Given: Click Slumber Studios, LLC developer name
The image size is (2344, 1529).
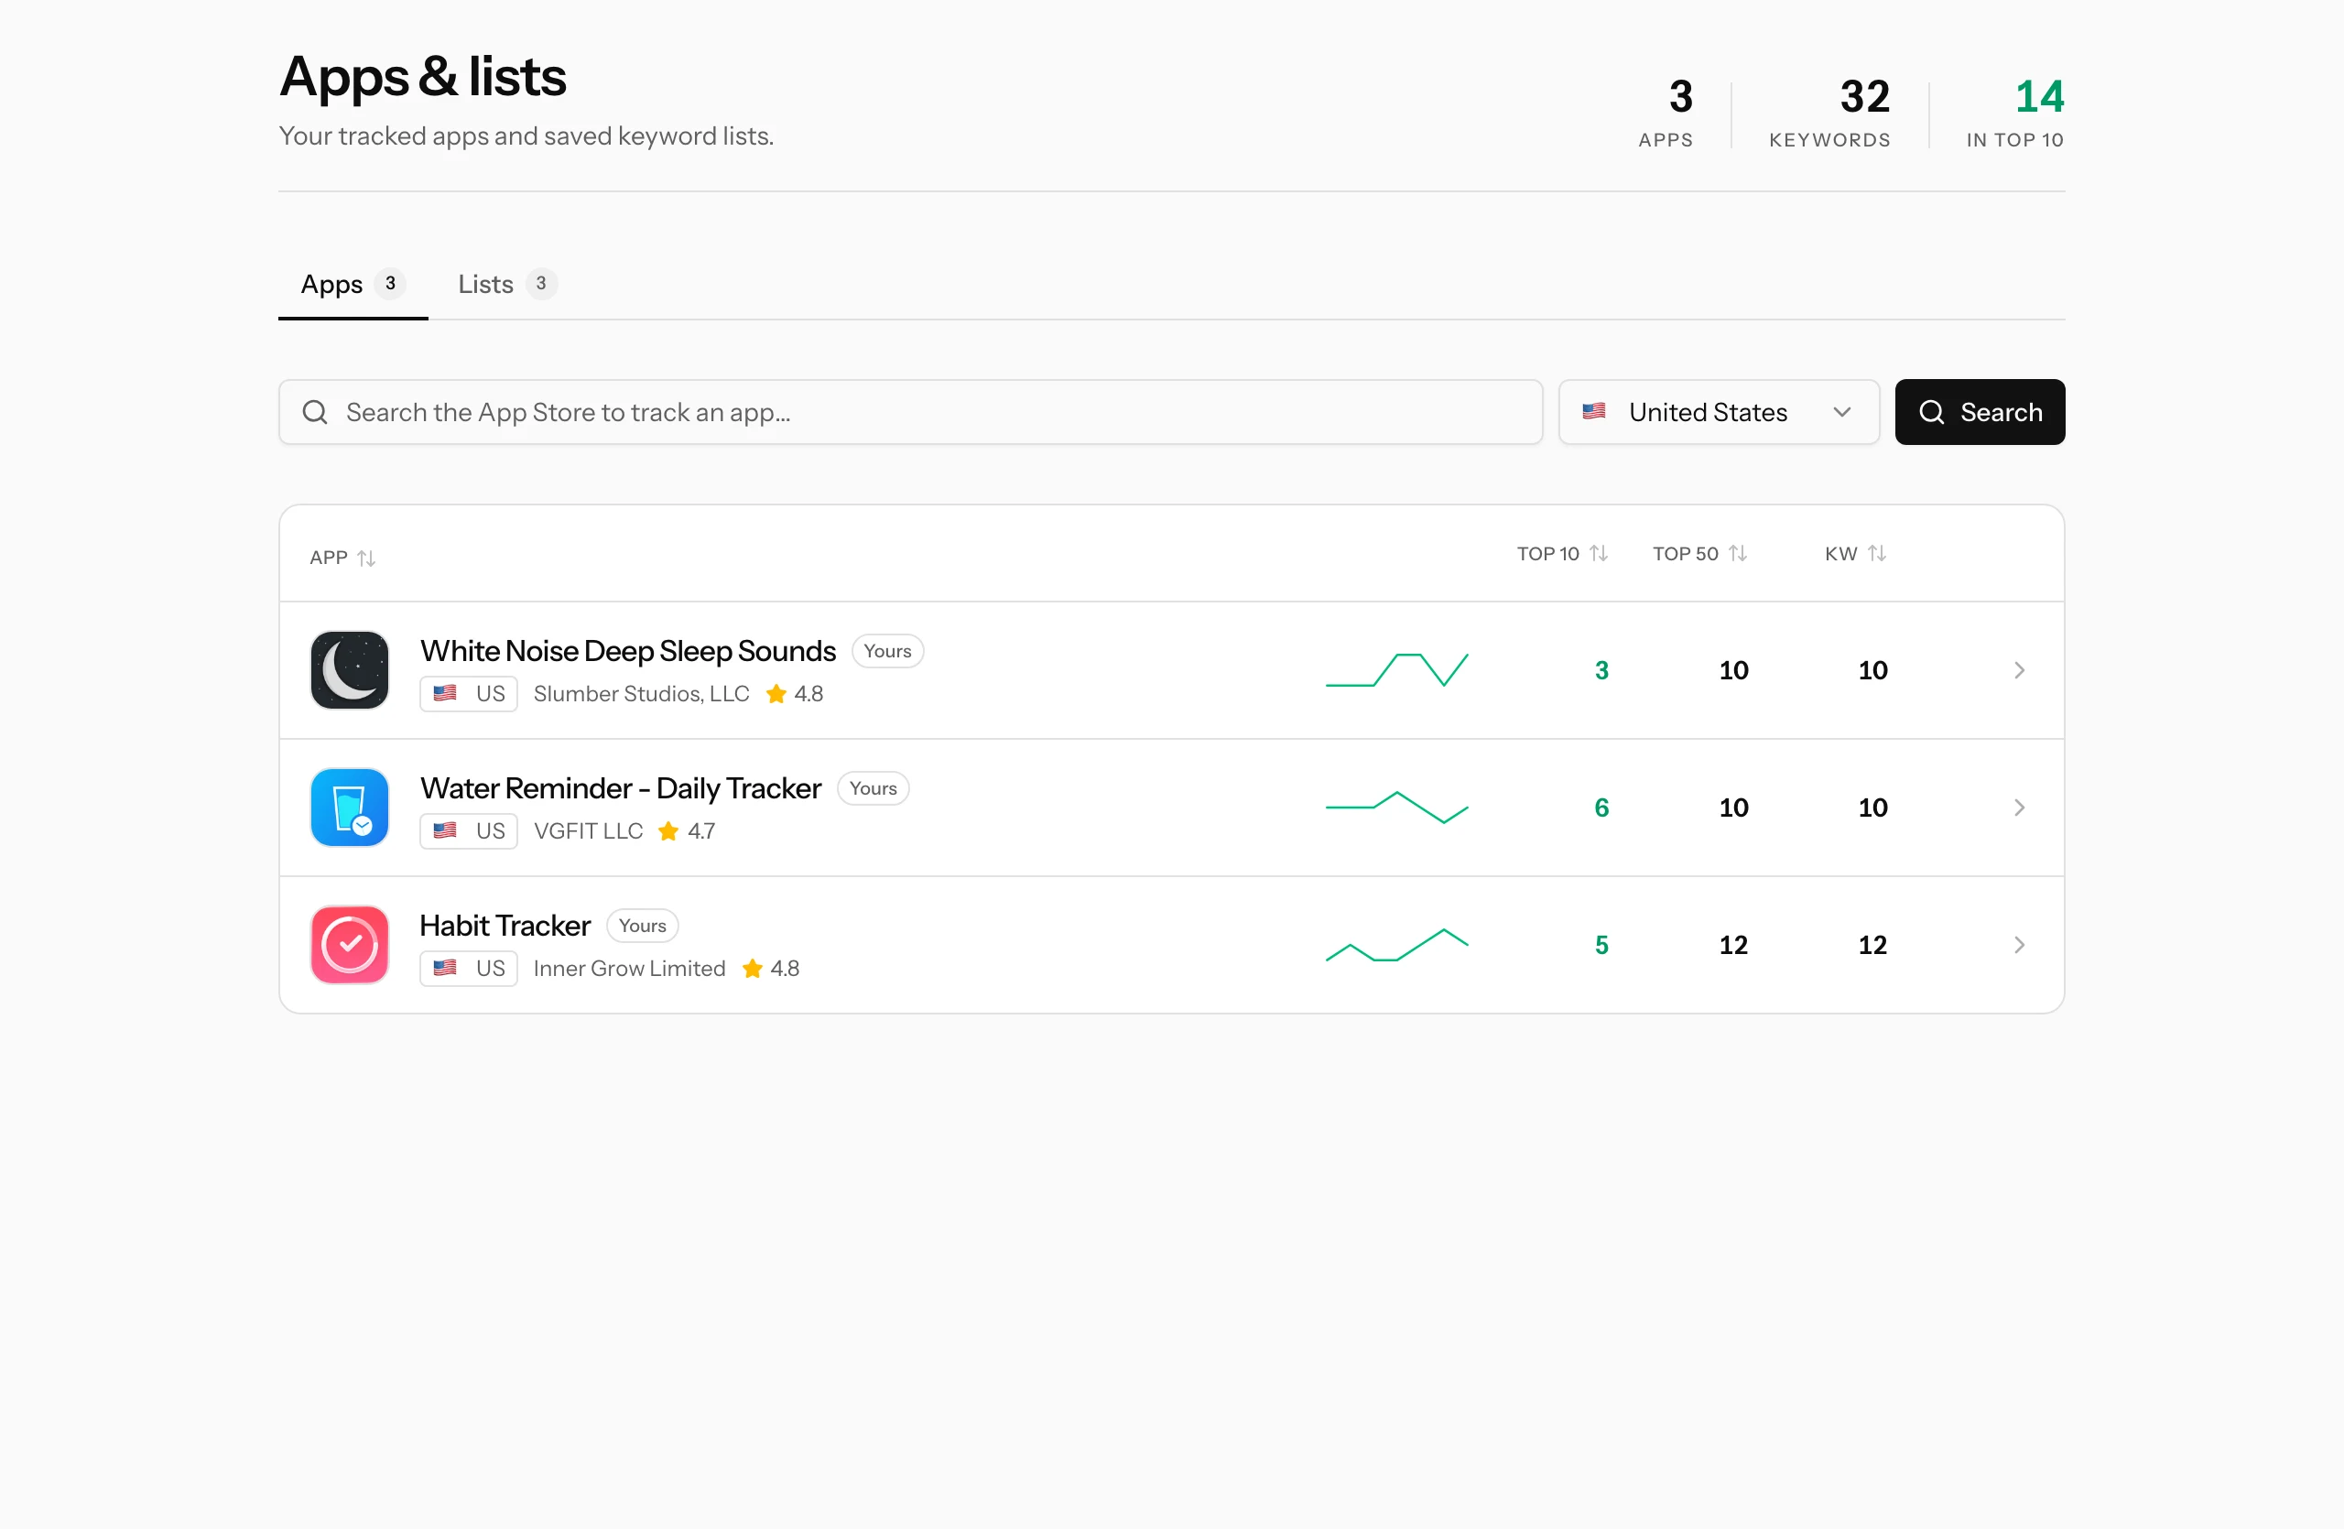Looking at the screenshot, I should pyautogui.click(x=641, y=694).
